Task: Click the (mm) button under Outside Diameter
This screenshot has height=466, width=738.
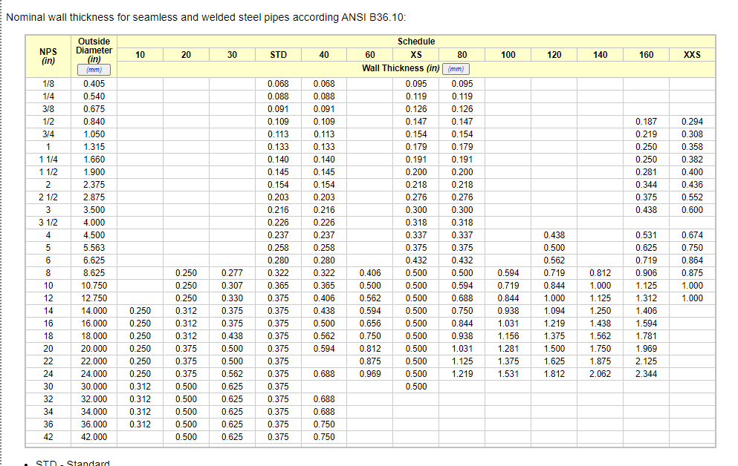Action: tap(94, 70)
